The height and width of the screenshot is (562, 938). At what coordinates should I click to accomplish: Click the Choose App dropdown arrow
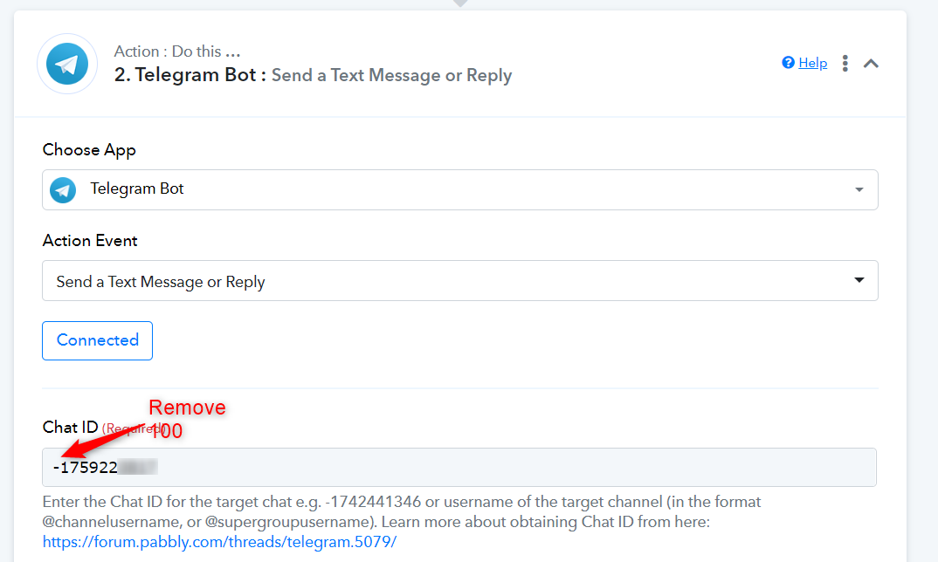(x=859, y=189)
